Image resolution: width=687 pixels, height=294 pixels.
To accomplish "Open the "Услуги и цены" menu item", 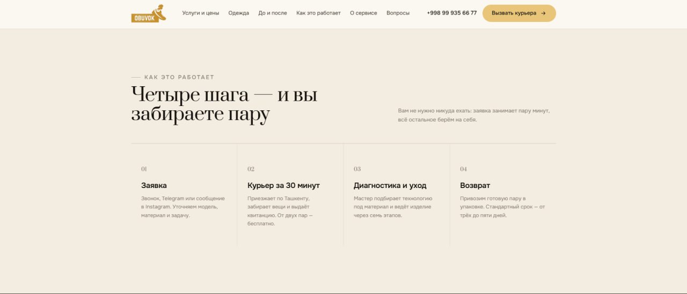I will coord(201,13).
